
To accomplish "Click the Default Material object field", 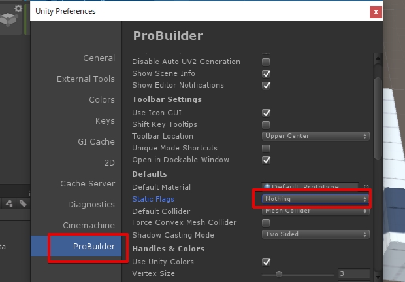I will [x=310, y=186].
